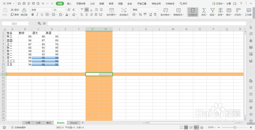This screenshot has width=255, height=130.
Task: Click the 文档助手 ribbon tool button
Action: [x=193, y=12]
